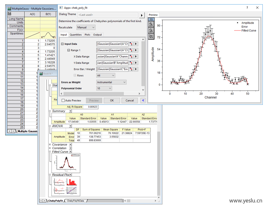Open the ANOVA table options arrow
Image resolution: width=266 pixels, height=207 pixels.
(x=70, y=126)
